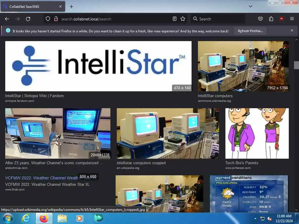Click the page vertical scrollbar thumb
The height and width of the screenshot is (224, 299).
pyautogui.click(x=296, y=65)
